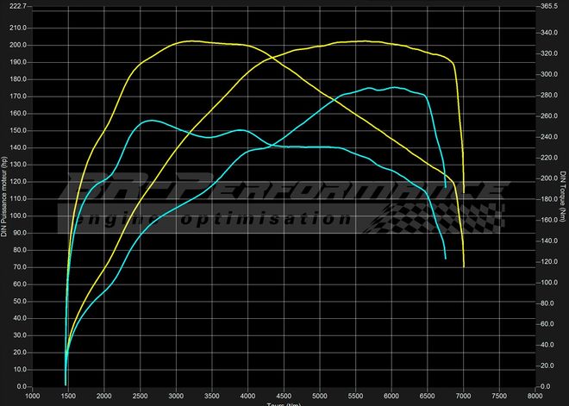Select the 150.0 tick on the hp axis
569x406 pixels.
coord(17,130)
